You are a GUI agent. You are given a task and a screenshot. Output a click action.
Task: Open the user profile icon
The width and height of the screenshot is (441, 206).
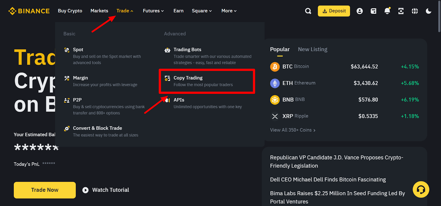[x=359, y=11]
